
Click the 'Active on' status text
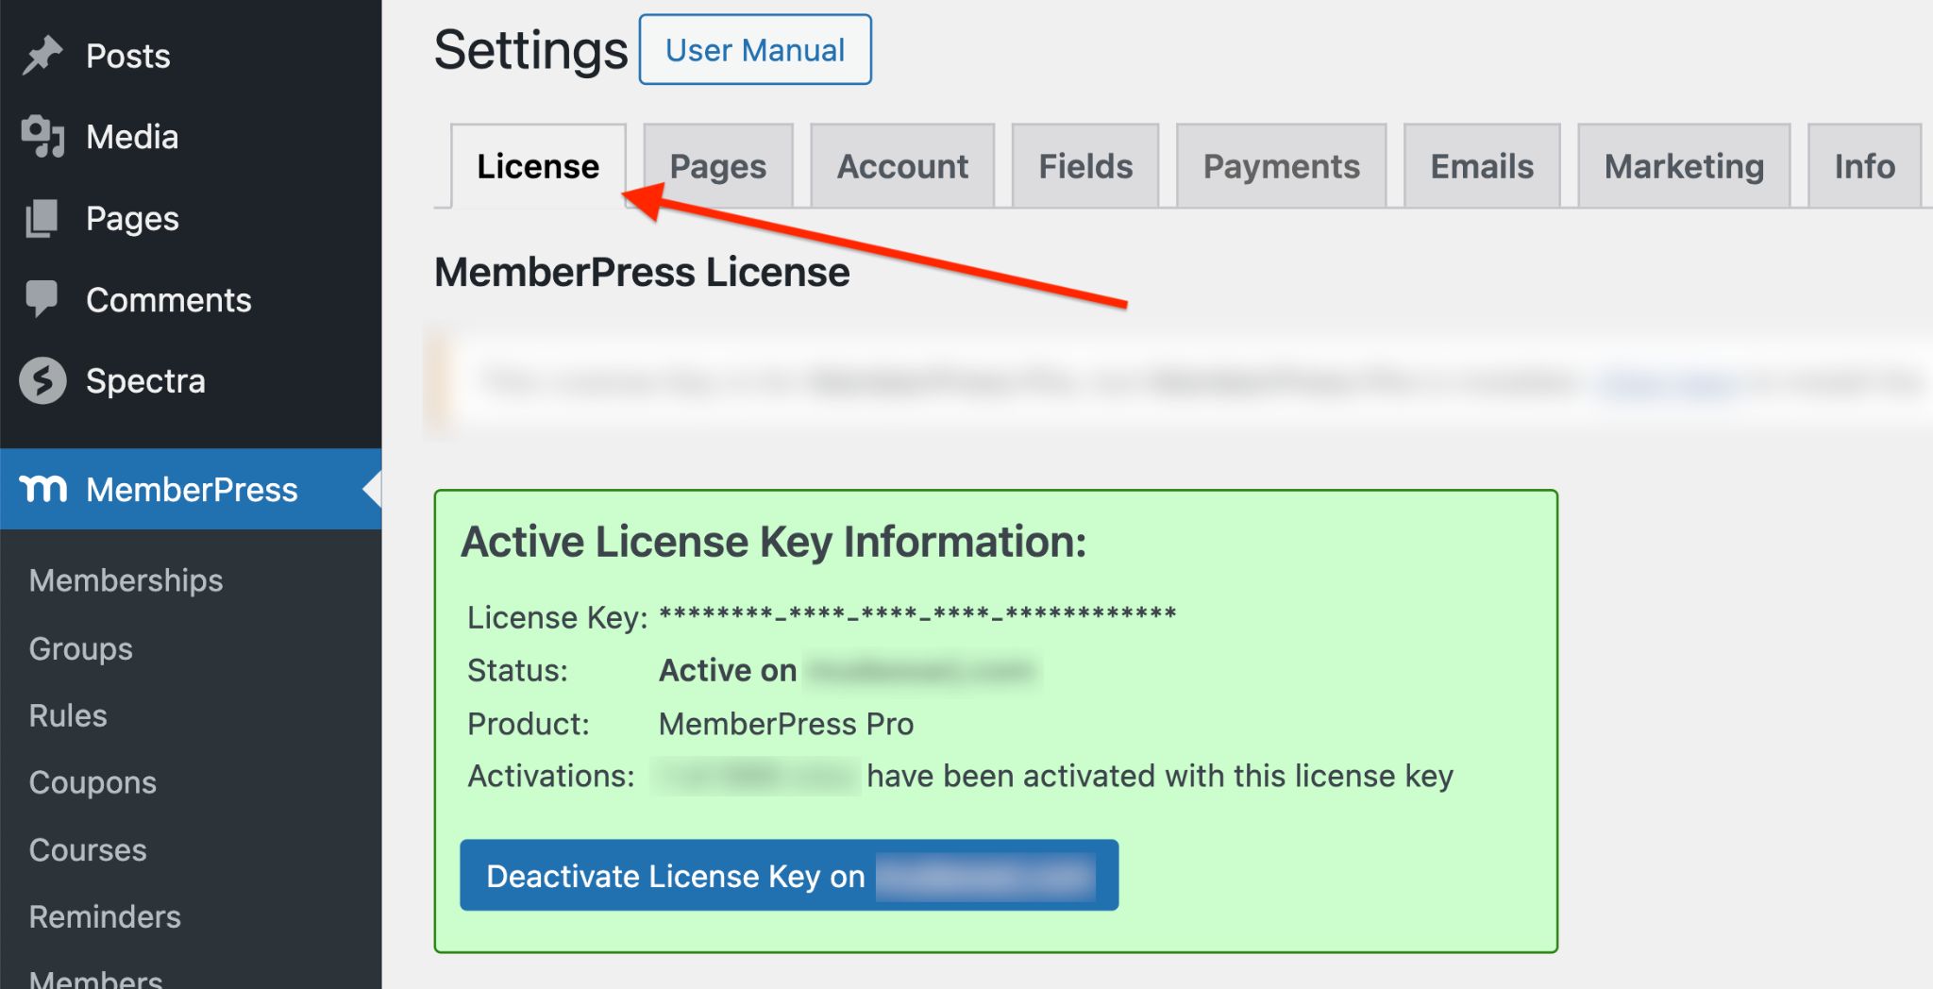tap(728, 670)
